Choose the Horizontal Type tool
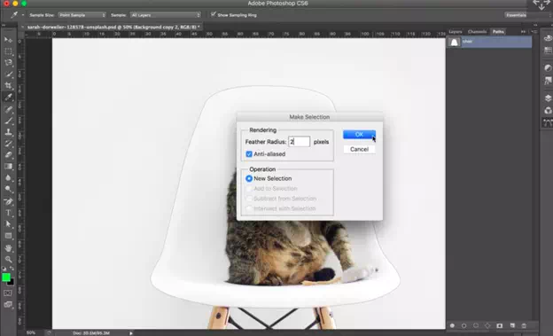The width and height of the screenshot is (553, 336). click(8, 213)
